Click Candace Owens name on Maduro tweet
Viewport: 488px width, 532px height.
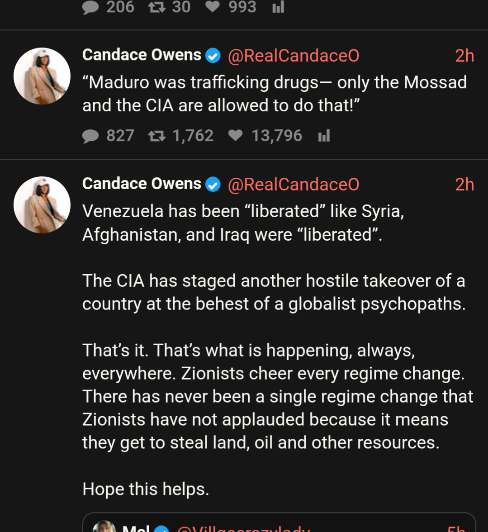(142, 55)
